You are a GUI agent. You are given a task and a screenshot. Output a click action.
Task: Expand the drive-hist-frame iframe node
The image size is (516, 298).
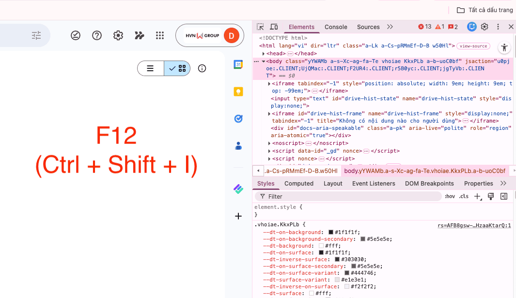coord(269,113)
